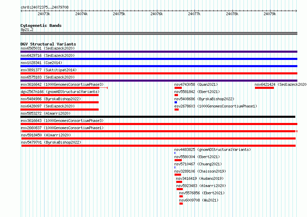This screenshot has width=307, height=217.
Task: Open nsv5923483 (Almarri2020) label
Action: click(x=201, y=186)
